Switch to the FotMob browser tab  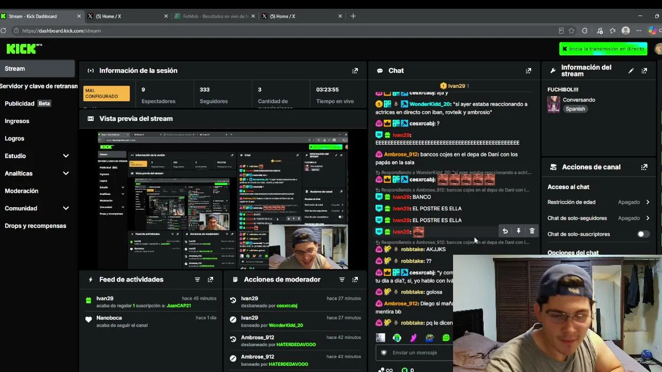215,16
